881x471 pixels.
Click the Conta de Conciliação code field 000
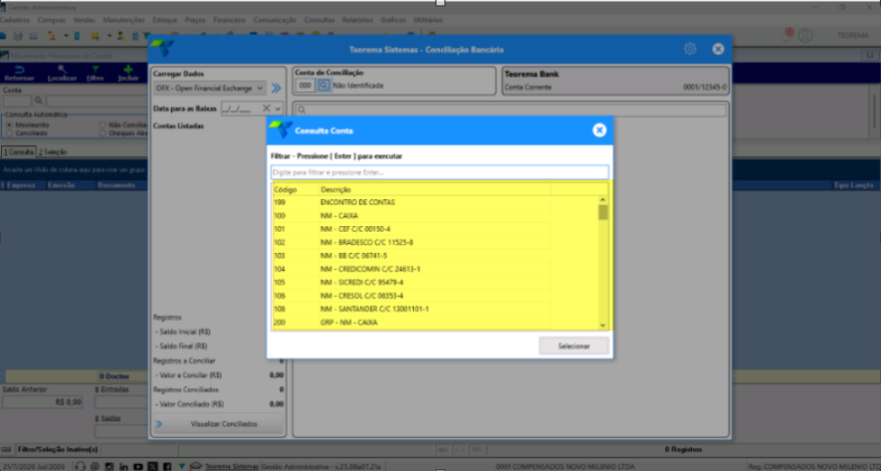[305, 86]
